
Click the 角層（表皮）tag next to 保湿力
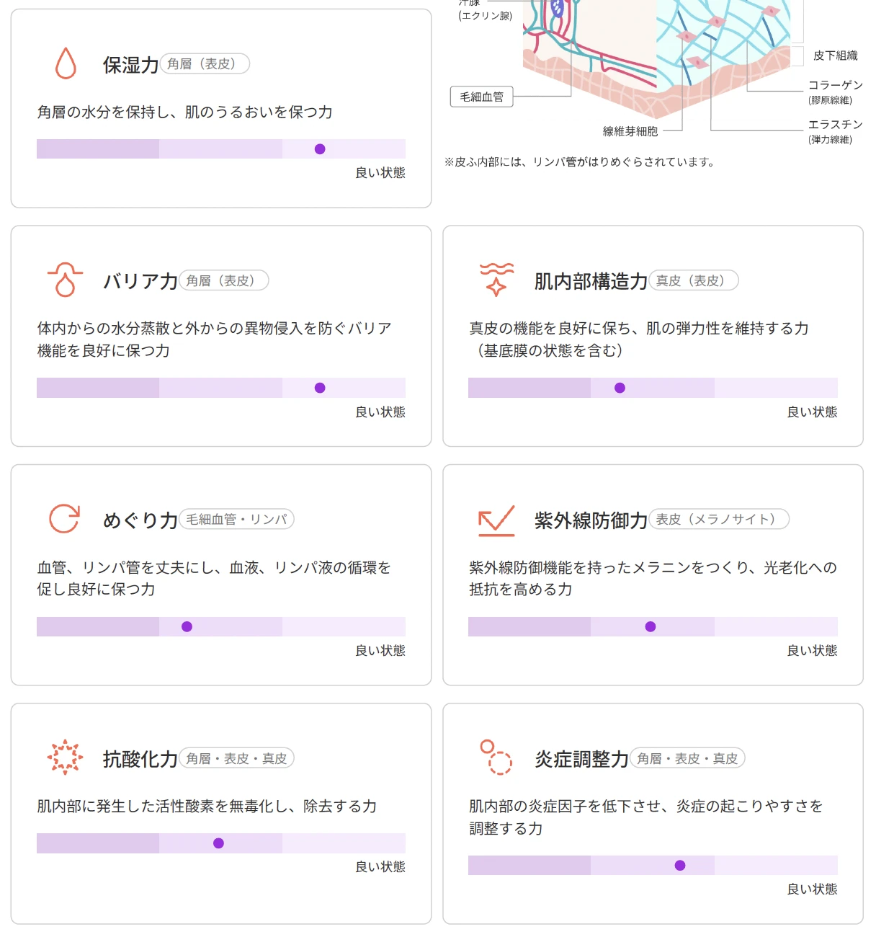pyautogui.click(x=205, y=64)
